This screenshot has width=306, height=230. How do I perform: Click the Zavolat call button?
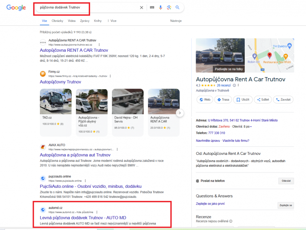pyautogui.click(x=283, y=100)
